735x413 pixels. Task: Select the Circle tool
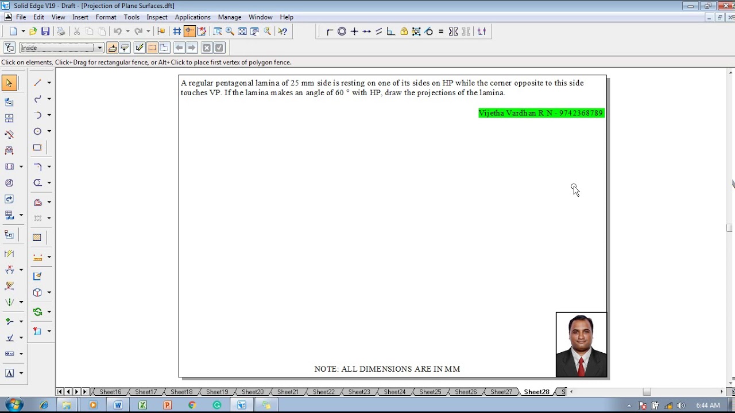coord(37,131)
